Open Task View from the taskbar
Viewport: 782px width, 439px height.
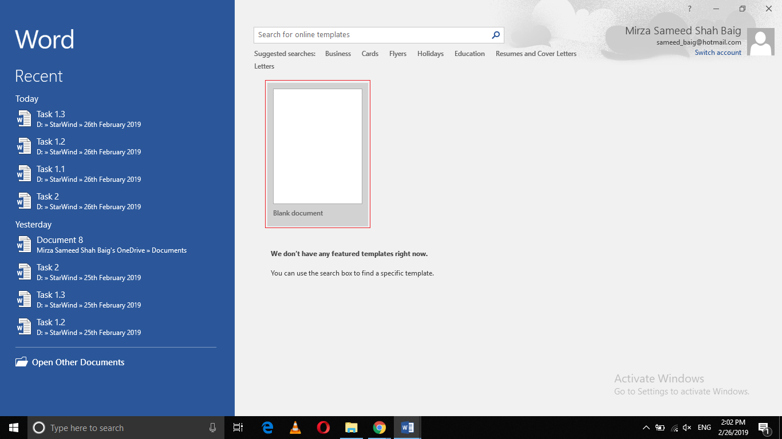[238, 428]
